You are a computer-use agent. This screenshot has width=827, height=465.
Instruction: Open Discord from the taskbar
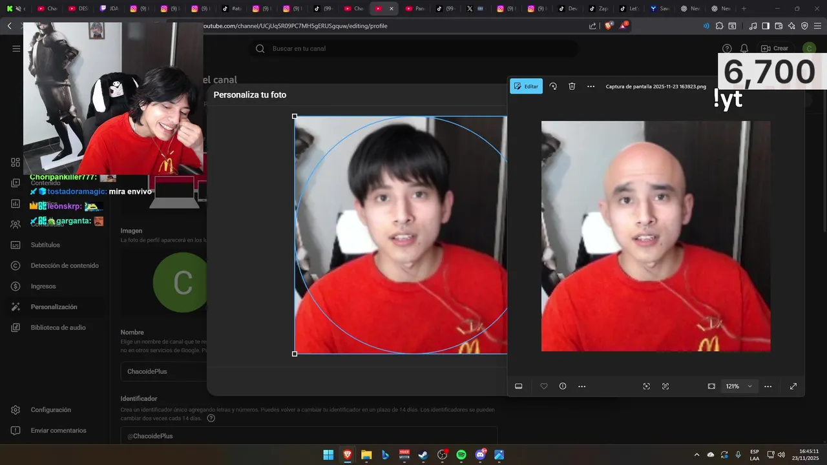point(481,455)
